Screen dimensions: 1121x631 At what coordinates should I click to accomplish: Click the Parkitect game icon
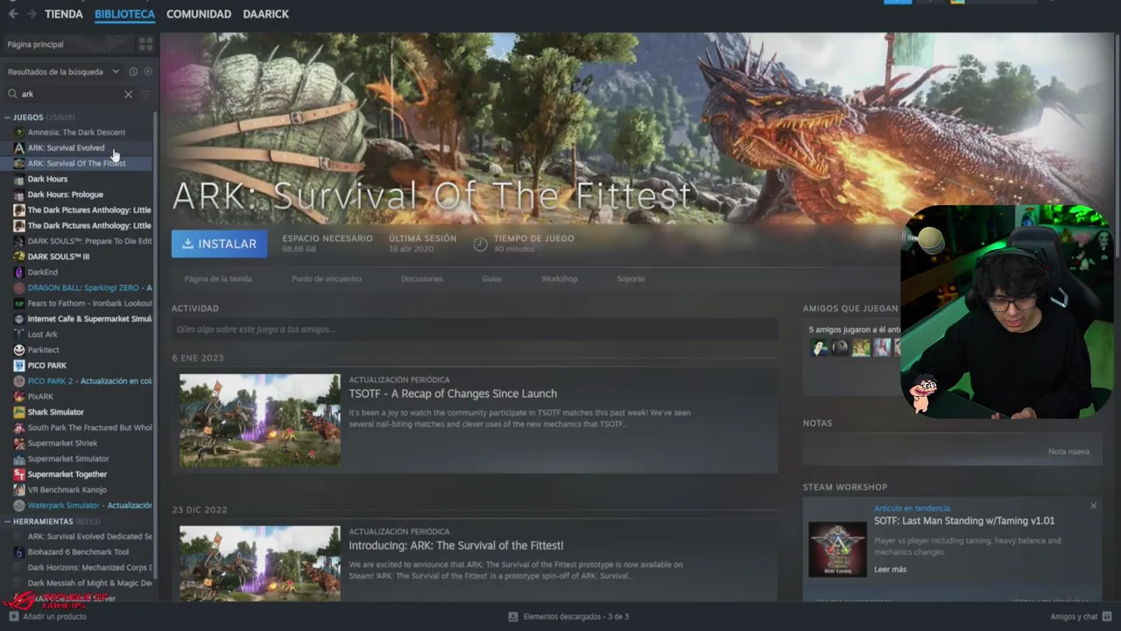point(19,350)
